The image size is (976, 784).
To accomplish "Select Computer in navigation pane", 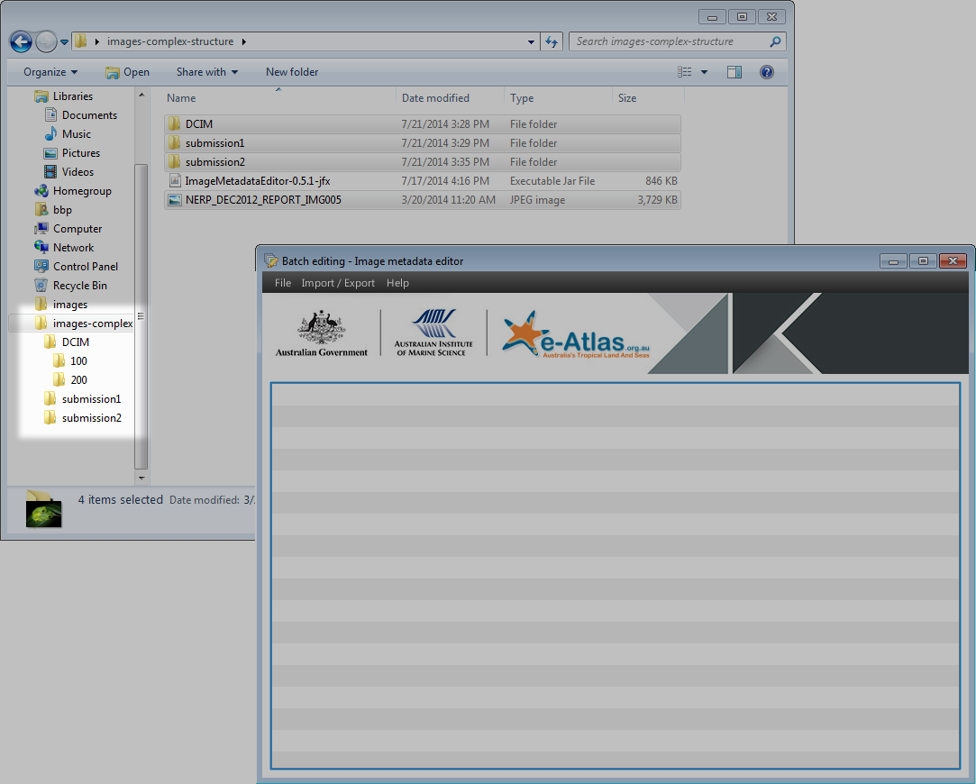I will pos(68,228).
